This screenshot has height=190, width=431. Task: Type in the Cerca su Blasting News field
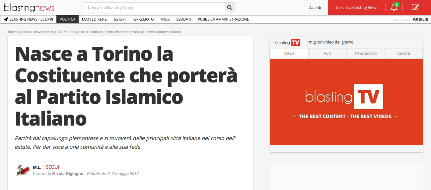154,8
